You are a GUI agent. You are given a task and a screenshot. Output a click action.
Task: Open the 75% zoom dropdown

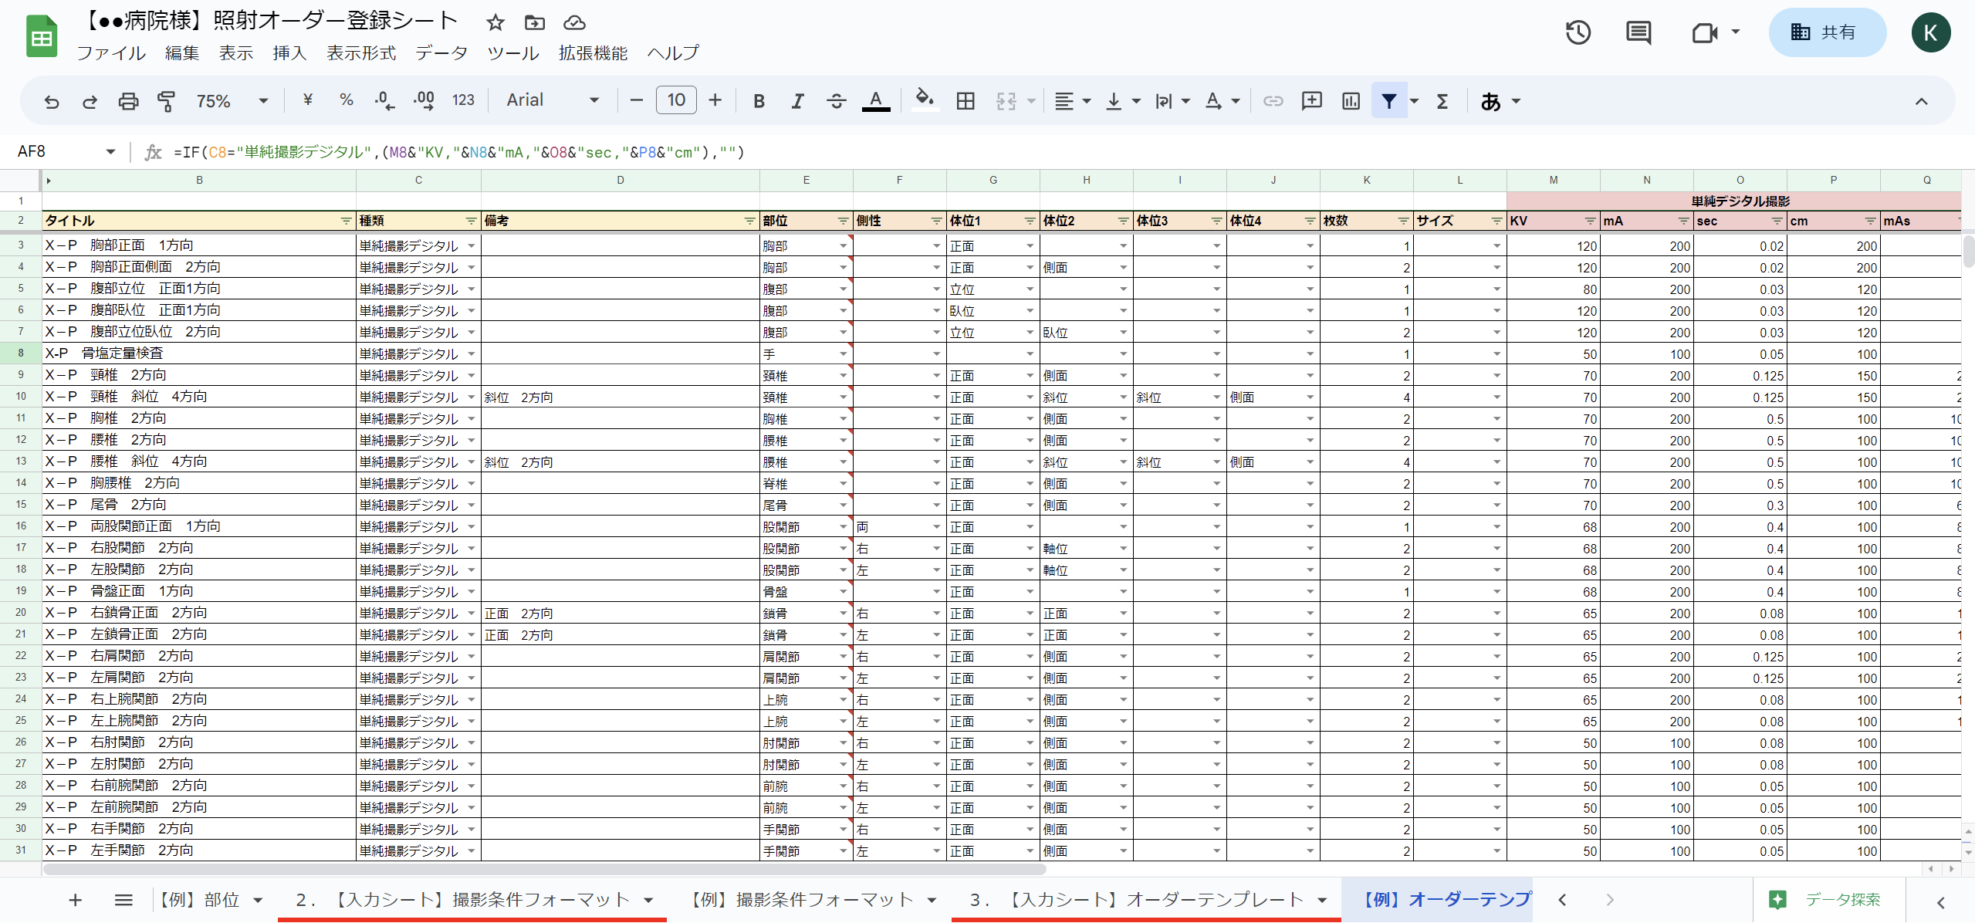pos(232,101)
